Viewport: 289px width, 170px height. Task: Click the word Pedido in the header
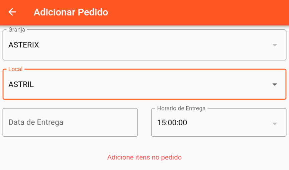click(x=93, y=12)
